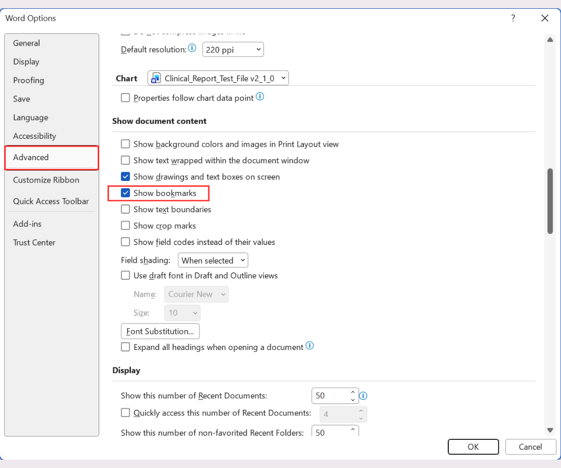Click the scrollbar up arrow

pos(550,40)
